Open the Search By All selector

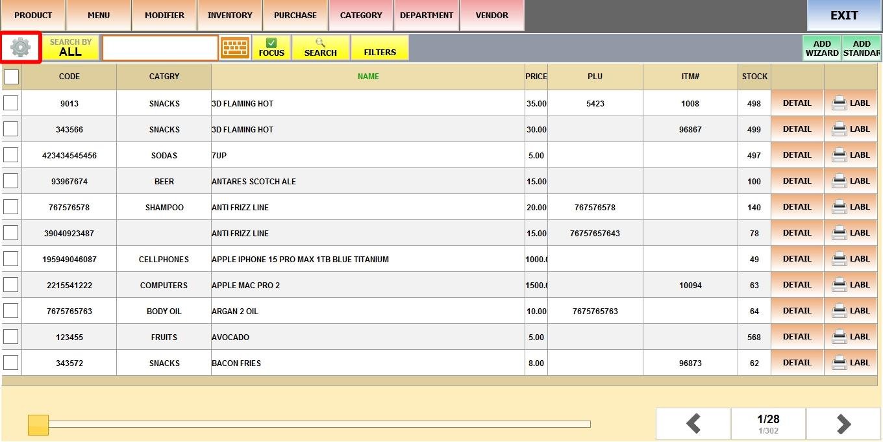tap(71, 47)
